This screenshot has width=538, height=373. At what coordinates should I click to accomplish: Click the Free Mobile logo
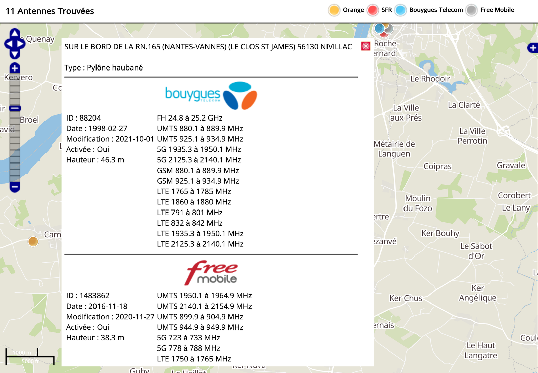[211, 273]
